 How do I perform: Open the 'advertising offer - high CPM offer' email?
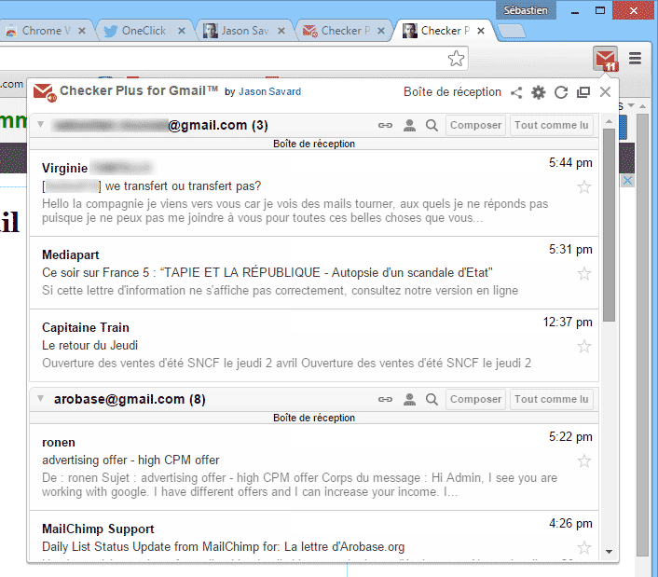pos(314,467)
